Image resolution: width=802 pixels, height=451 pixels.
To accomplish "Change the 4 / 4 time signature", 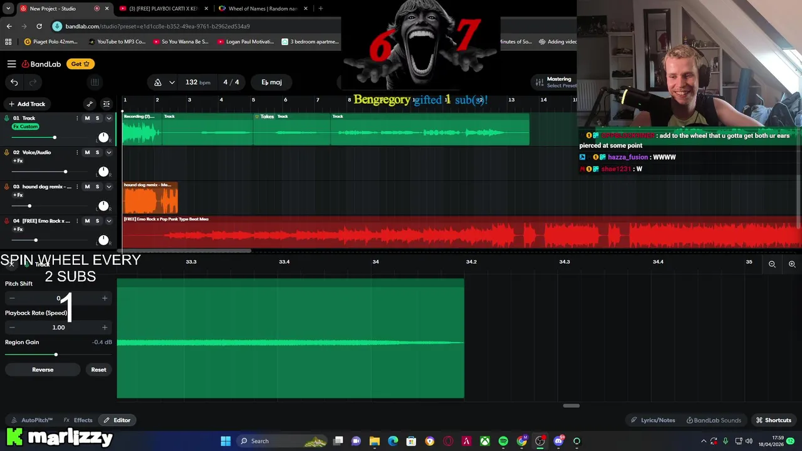I will (x=231, y=82).
